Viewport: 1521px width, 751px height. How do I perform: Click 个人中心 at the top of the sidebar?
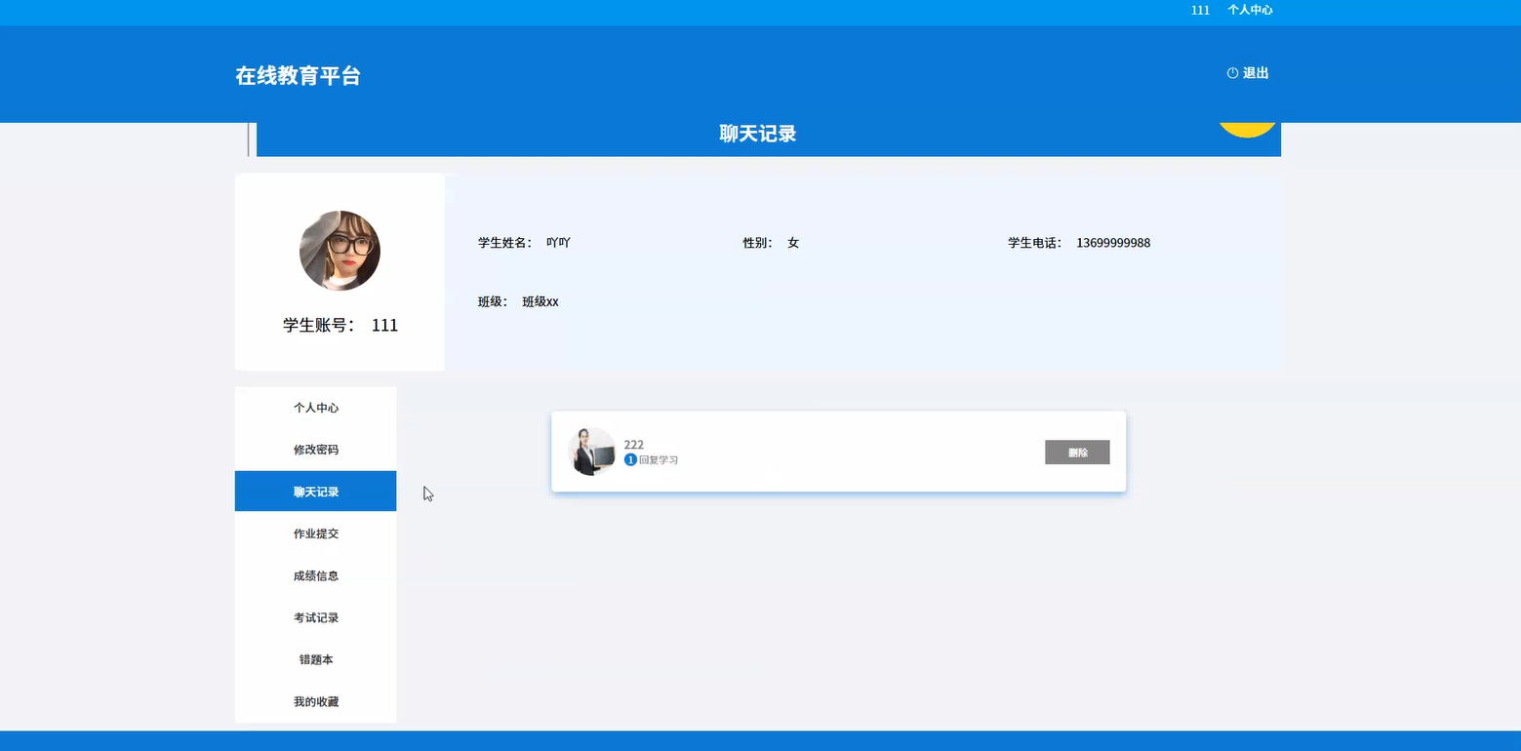(315, 408)
